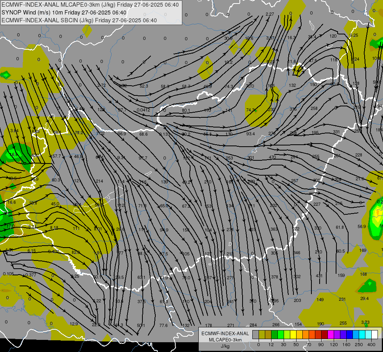This screenshot has width=383, height=352.
Task: Click the map value 253
Action: click(x=229, y=158)
